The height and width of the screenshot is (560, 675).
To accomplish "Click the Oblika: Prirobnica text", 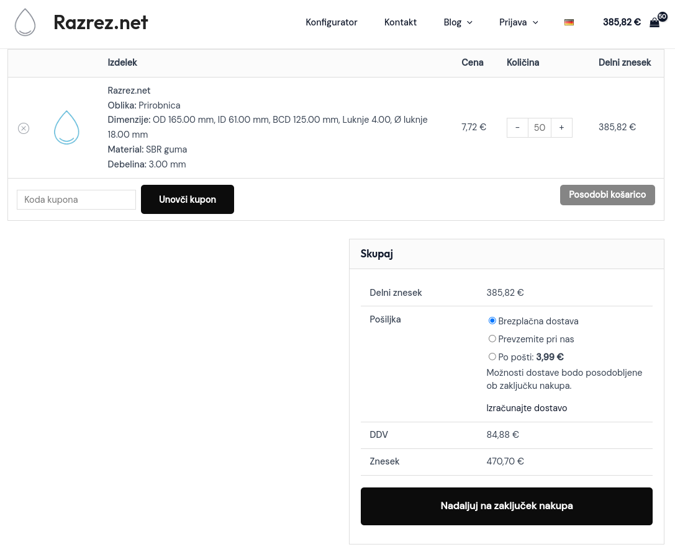I will pos(144,105).
